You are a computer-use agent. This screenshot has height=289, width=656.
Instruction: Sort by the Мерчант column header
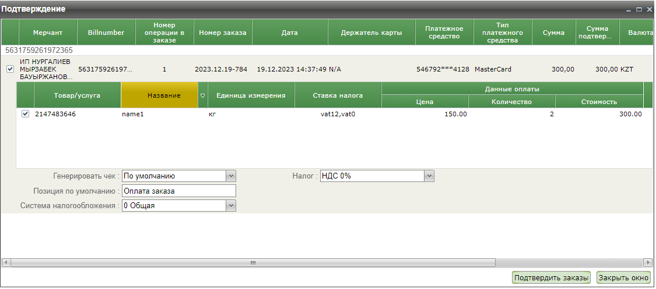pos(48,33)
